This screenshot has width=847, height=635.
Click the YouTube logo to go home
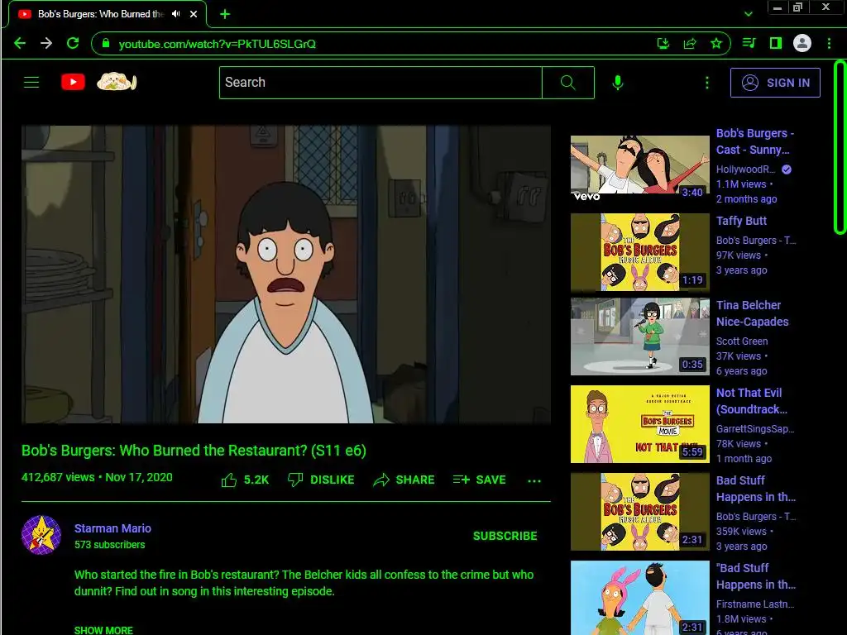pos(73,82)
